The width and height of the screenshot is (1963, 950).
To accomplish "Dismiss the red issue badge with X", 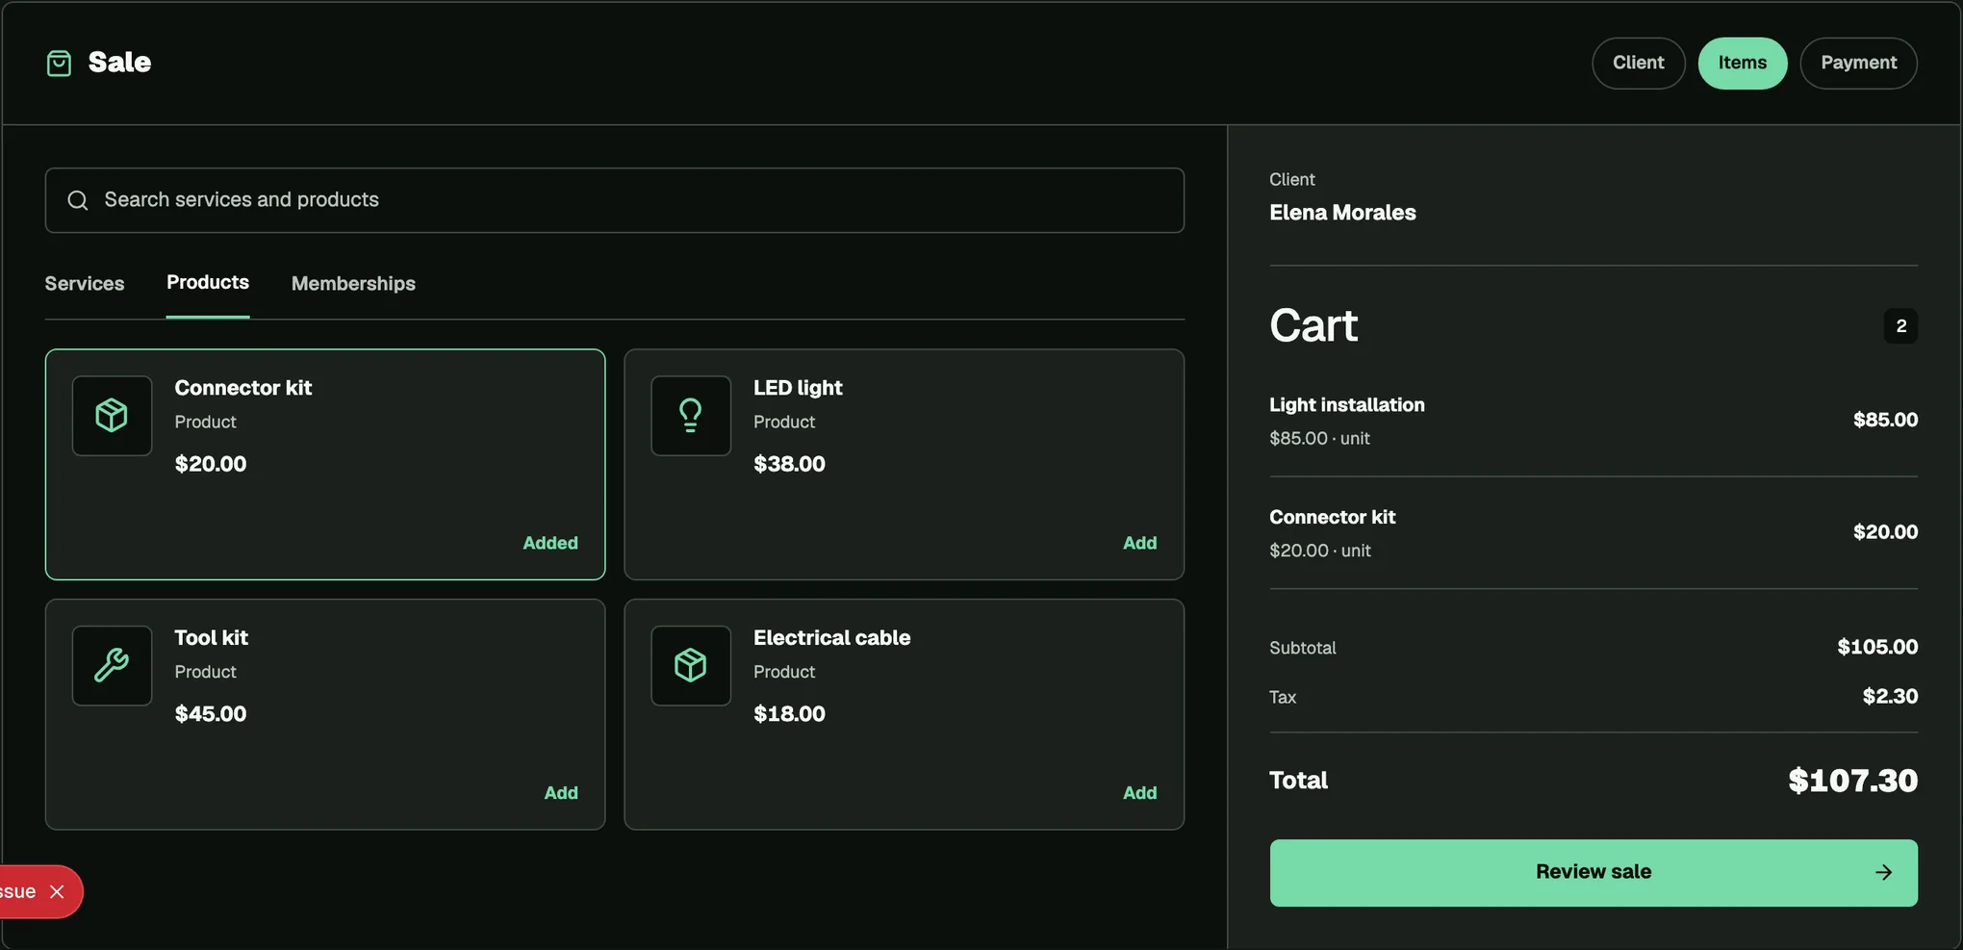I will click(57, 891).
